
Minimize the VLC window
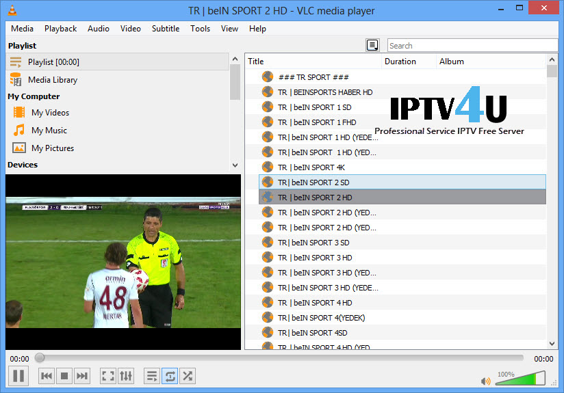tap(501, 8)
